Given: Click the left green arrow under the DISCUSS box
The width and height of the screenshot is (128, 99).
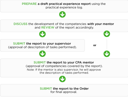Looking at the screenshot, I should pyautogui.click(x=42, y=34).
